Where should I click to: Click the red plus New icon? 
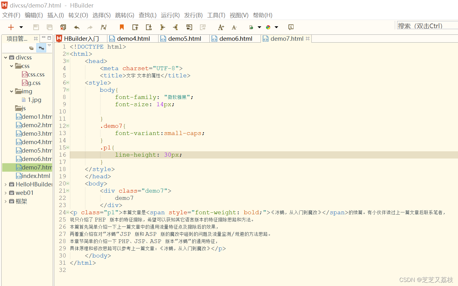click(x=11, y=27)
